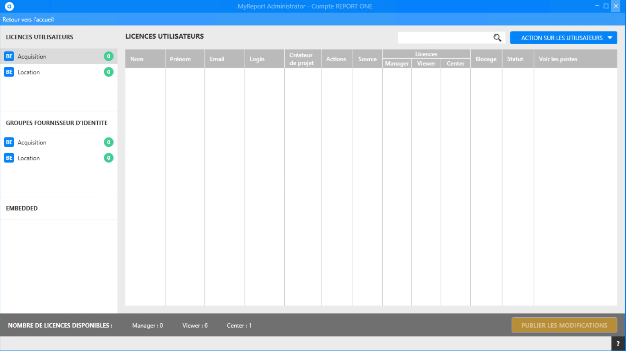Click the MyReport logo in title bar

[x=9, y=6]
